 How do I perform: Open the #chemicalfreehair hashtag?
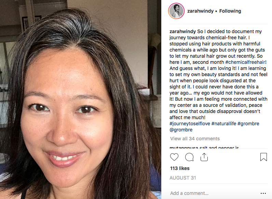pos(245,62)
